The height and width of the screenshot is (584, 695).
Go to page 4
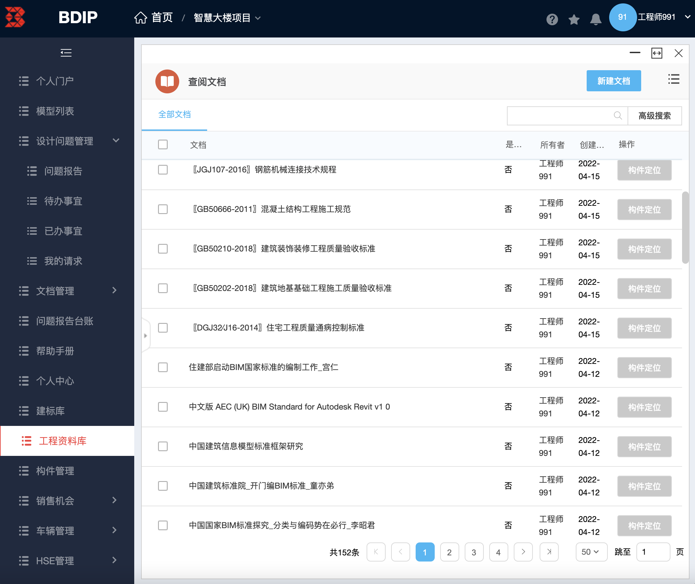[498, 552]
